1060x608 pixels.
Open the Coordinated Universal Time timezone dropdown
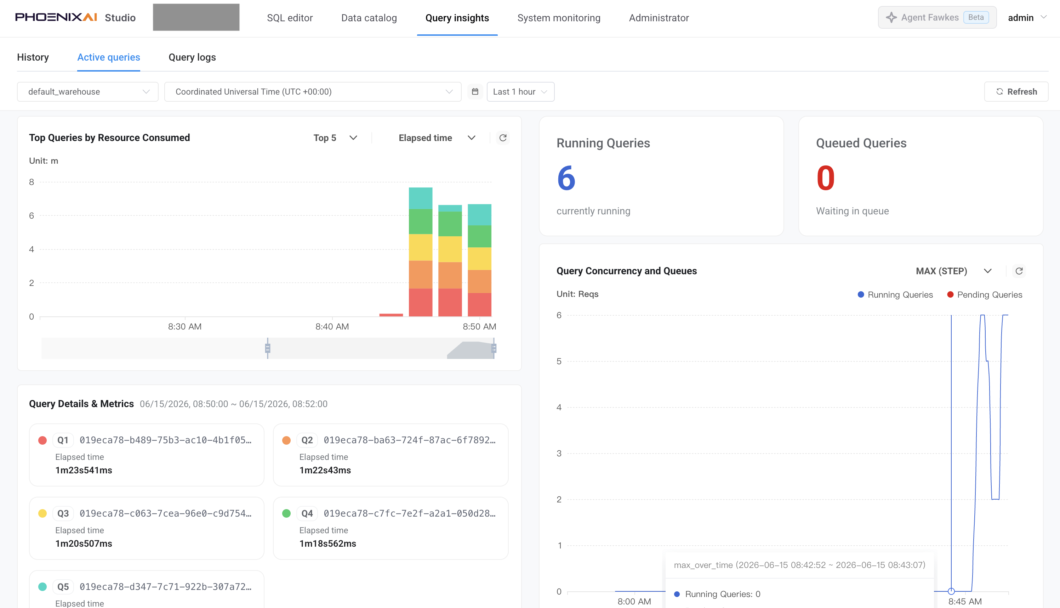click(x=313, y=91)
